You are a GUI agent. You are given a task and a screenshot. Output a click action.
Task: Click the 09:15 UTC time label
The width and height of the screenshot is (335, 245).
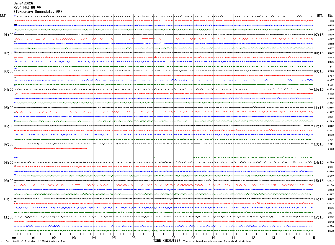pos(319,71)
